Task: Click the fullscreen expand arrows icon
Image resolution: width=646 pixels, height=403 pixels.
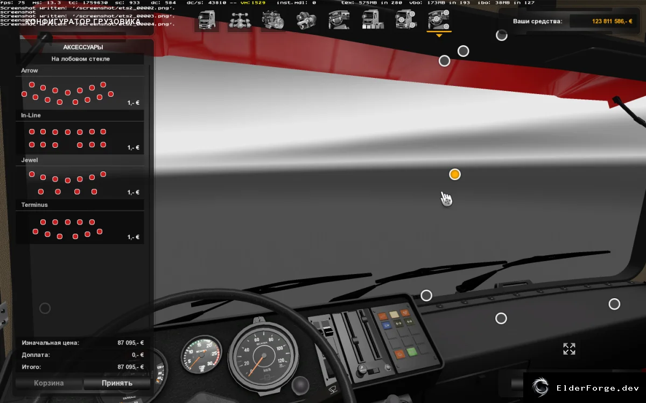Action: [x=569, y=349]
